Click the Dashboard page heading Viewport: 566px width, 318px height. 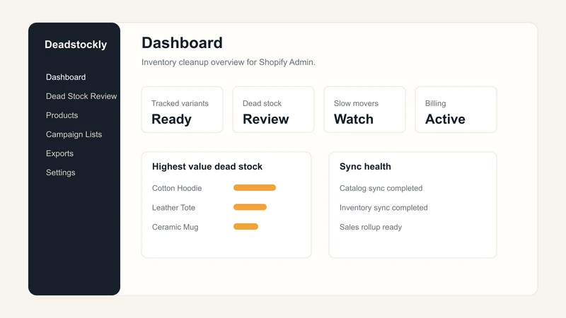[x=182, y=43]
